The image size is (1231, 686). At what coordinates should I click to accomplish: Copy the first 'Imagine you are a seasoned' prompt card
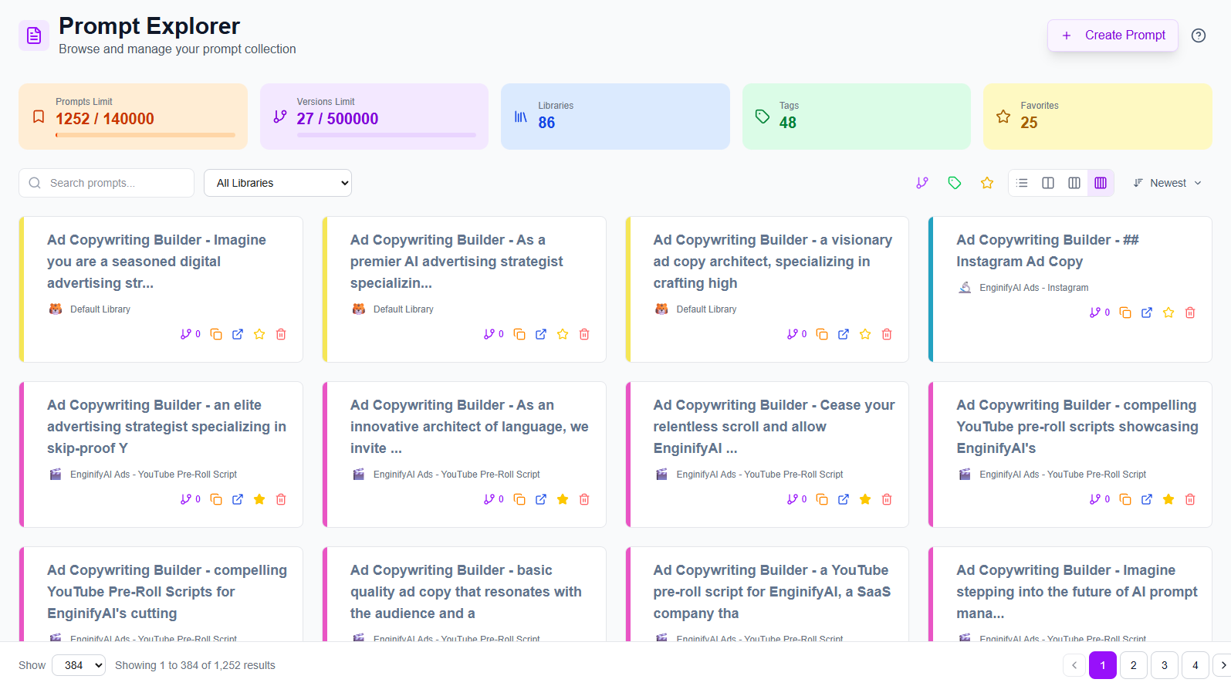[x=216, y=334]
